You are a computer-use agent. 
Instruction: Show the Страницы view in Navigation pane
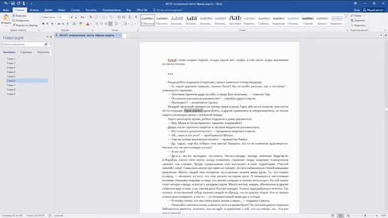pyautogui.click(x=26, y=52)
